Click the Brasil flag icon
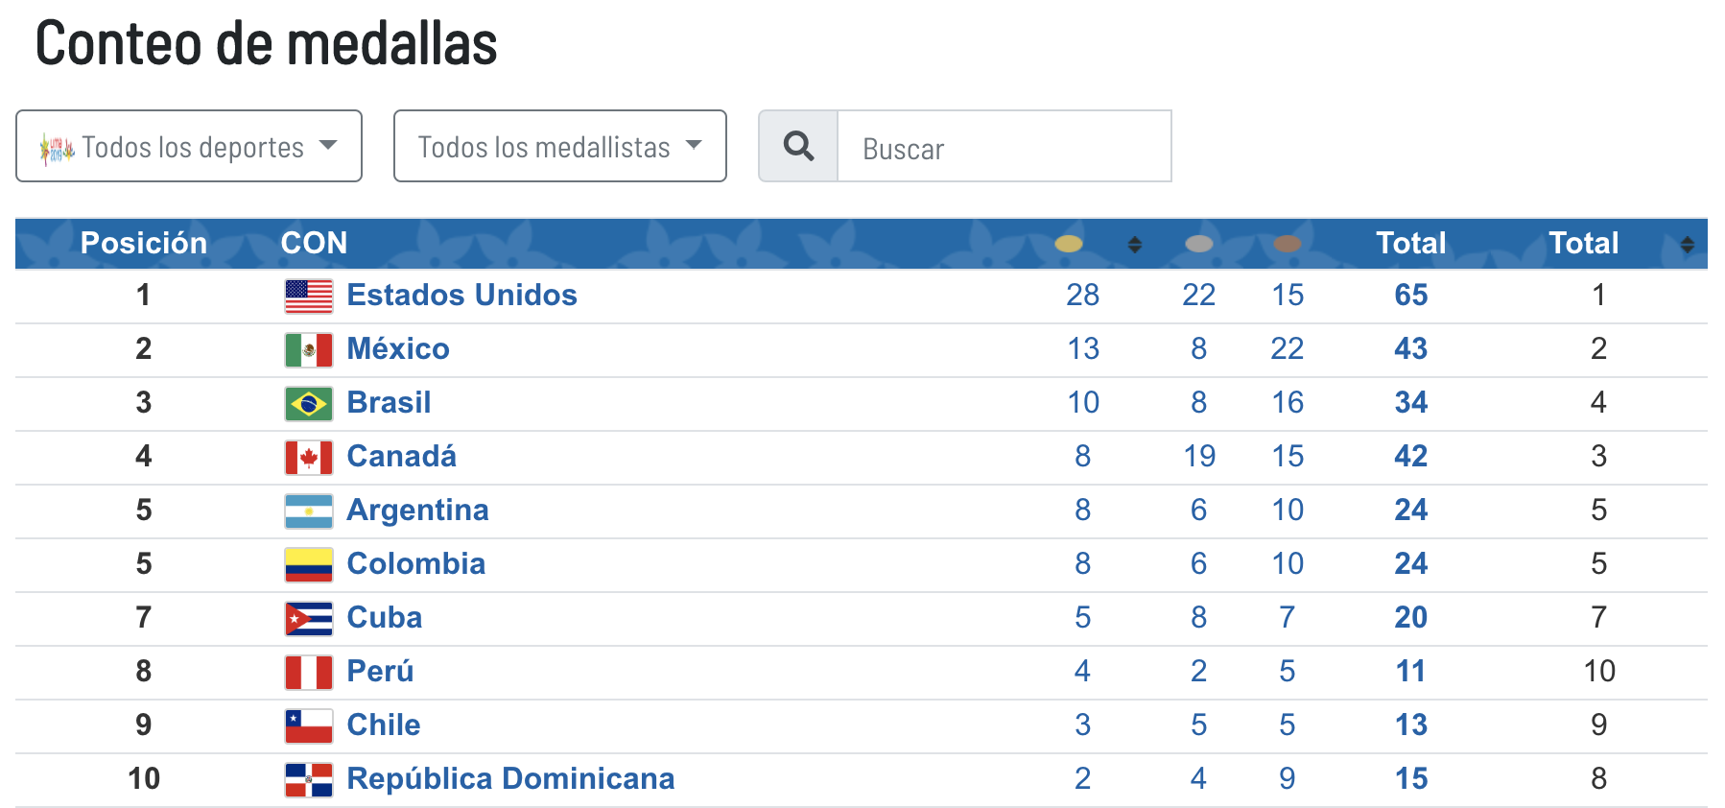This screenshot has width=1725, height=808. point(307,403)
